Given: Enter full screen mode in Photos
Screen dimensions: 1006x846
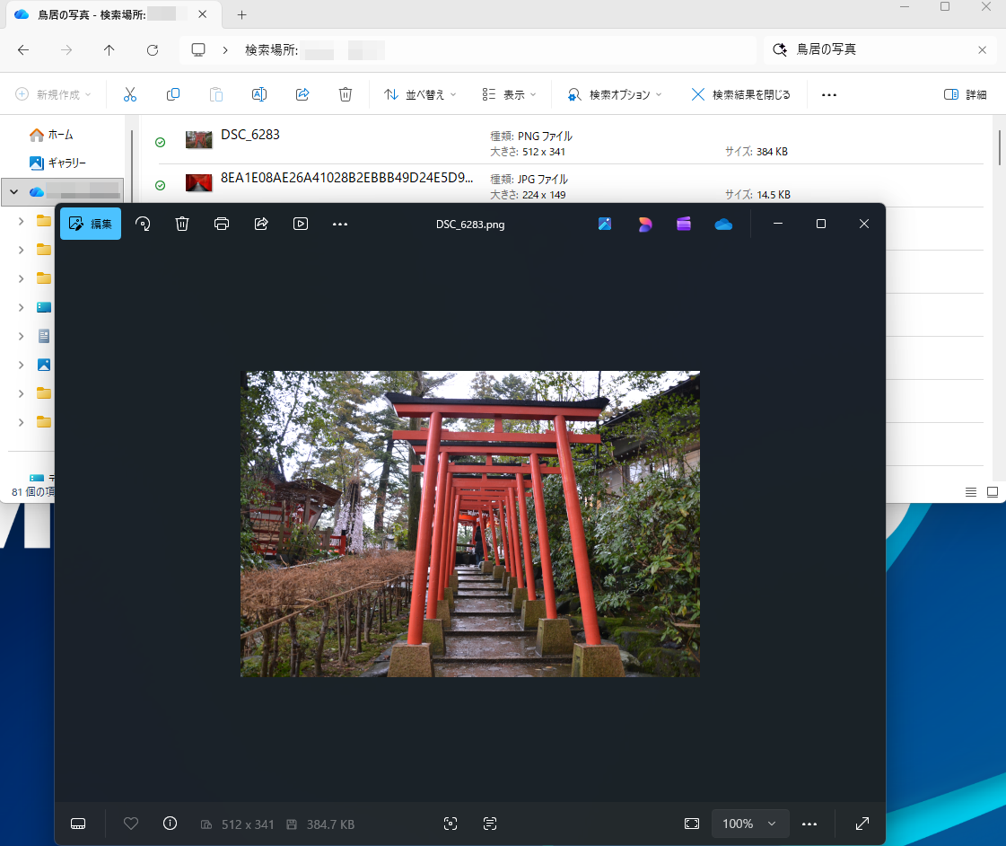Looking at the screenshot, I should [x=862, y=824].
